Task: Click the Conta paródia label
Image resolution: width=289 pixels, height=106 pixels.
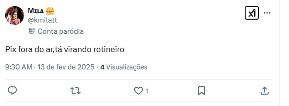Action: coord(61,31)
